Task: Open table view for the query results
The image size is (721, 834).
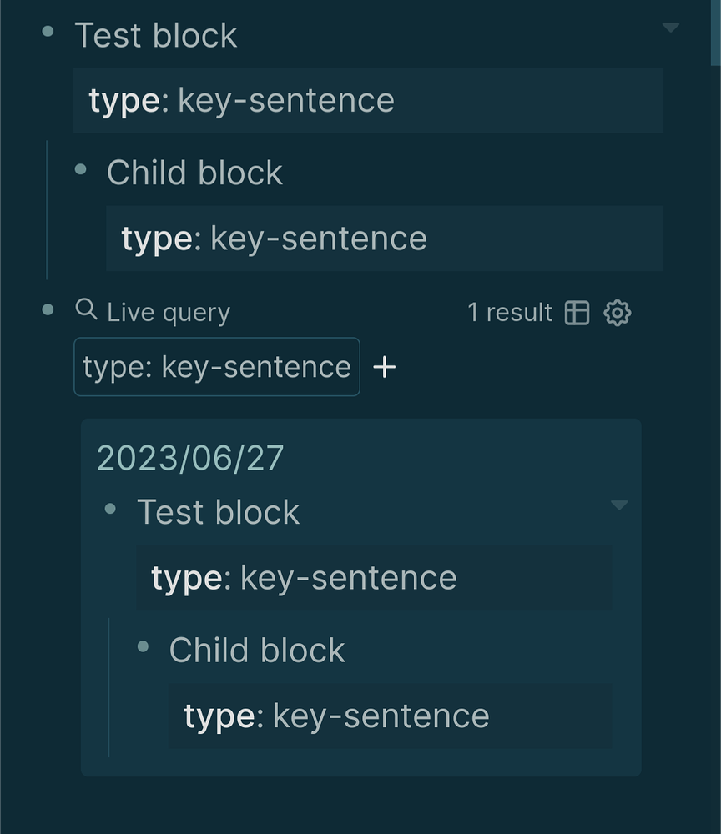Action: coord(577,311)
